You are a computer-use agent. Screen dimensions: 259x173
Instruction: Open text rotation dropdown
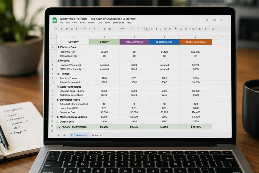click(x=214, y=29)
